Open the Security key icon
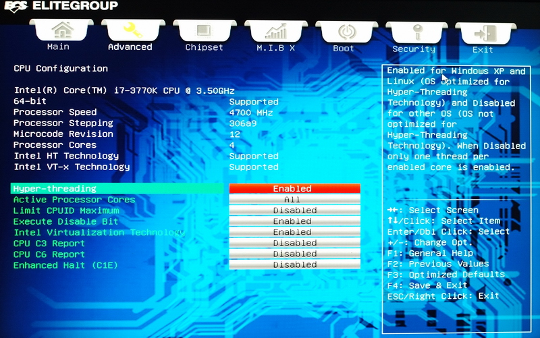This screenshot has height=338, width=540. click(417, 32)
